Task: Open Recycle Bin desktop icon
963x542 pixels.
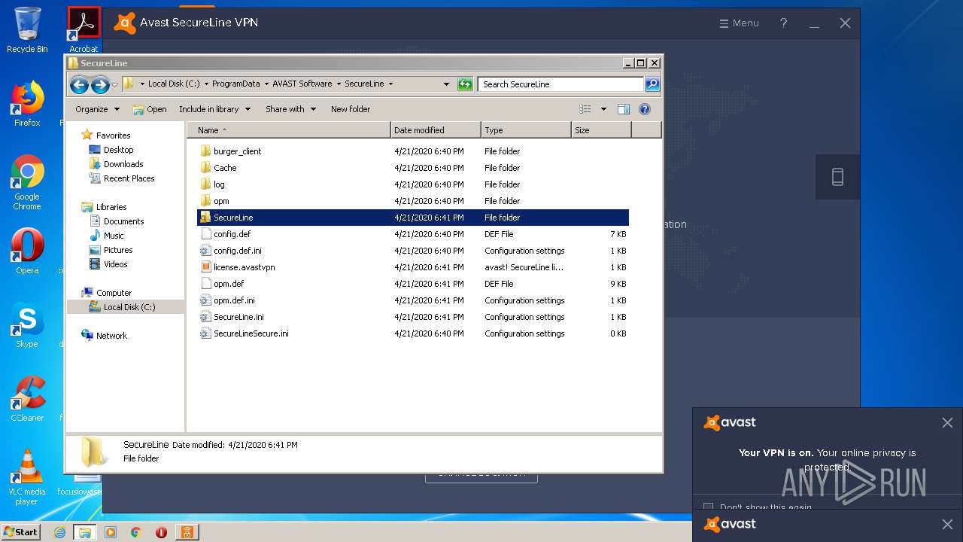Action: click(x=27, y=30)
